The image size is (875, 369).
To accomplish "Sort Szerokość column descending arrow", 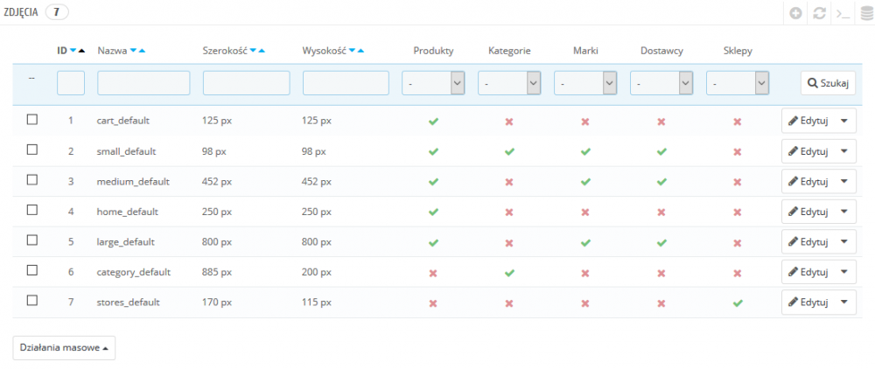I will click(x=253, y=51).
